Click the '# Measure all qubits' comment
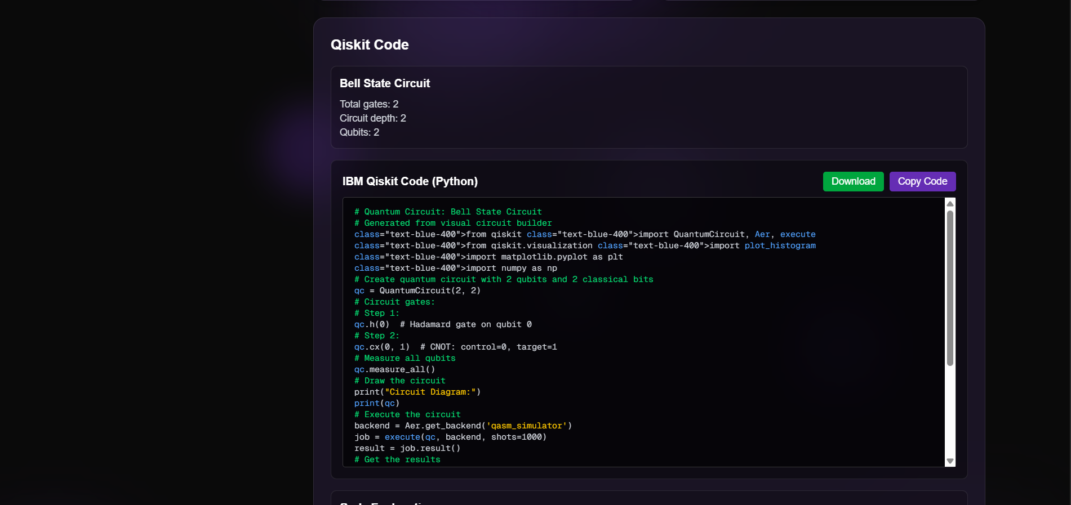1071x505 pixels. click(x=405, y=358)
